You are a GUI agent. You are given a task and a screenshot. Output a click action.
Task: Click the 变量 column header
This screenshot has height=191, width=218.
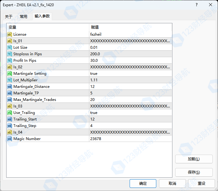(x=48, y=27)
